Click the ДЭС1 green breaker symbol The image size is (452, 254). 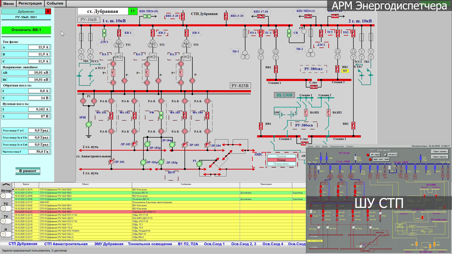(x=104, y=33)
